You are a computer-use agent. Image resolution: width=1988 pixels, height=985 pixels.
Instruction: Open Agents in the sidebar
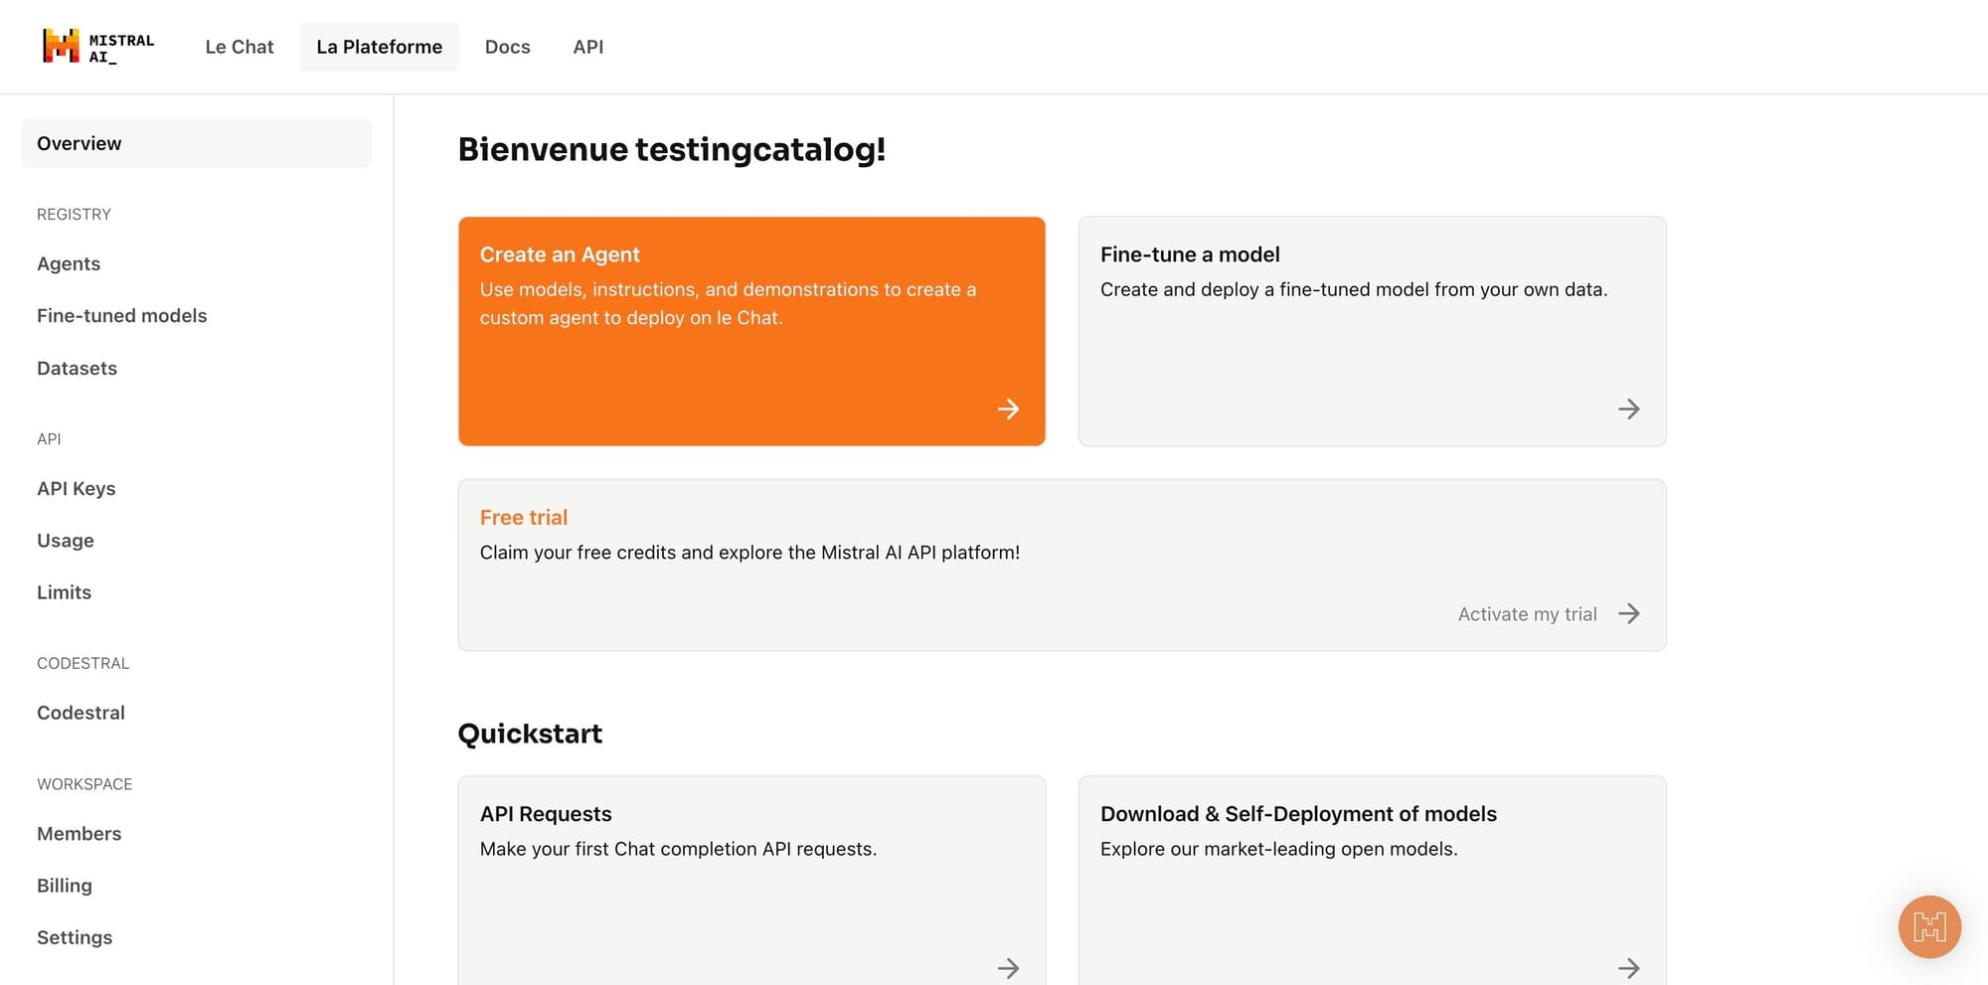click(69, 263)
